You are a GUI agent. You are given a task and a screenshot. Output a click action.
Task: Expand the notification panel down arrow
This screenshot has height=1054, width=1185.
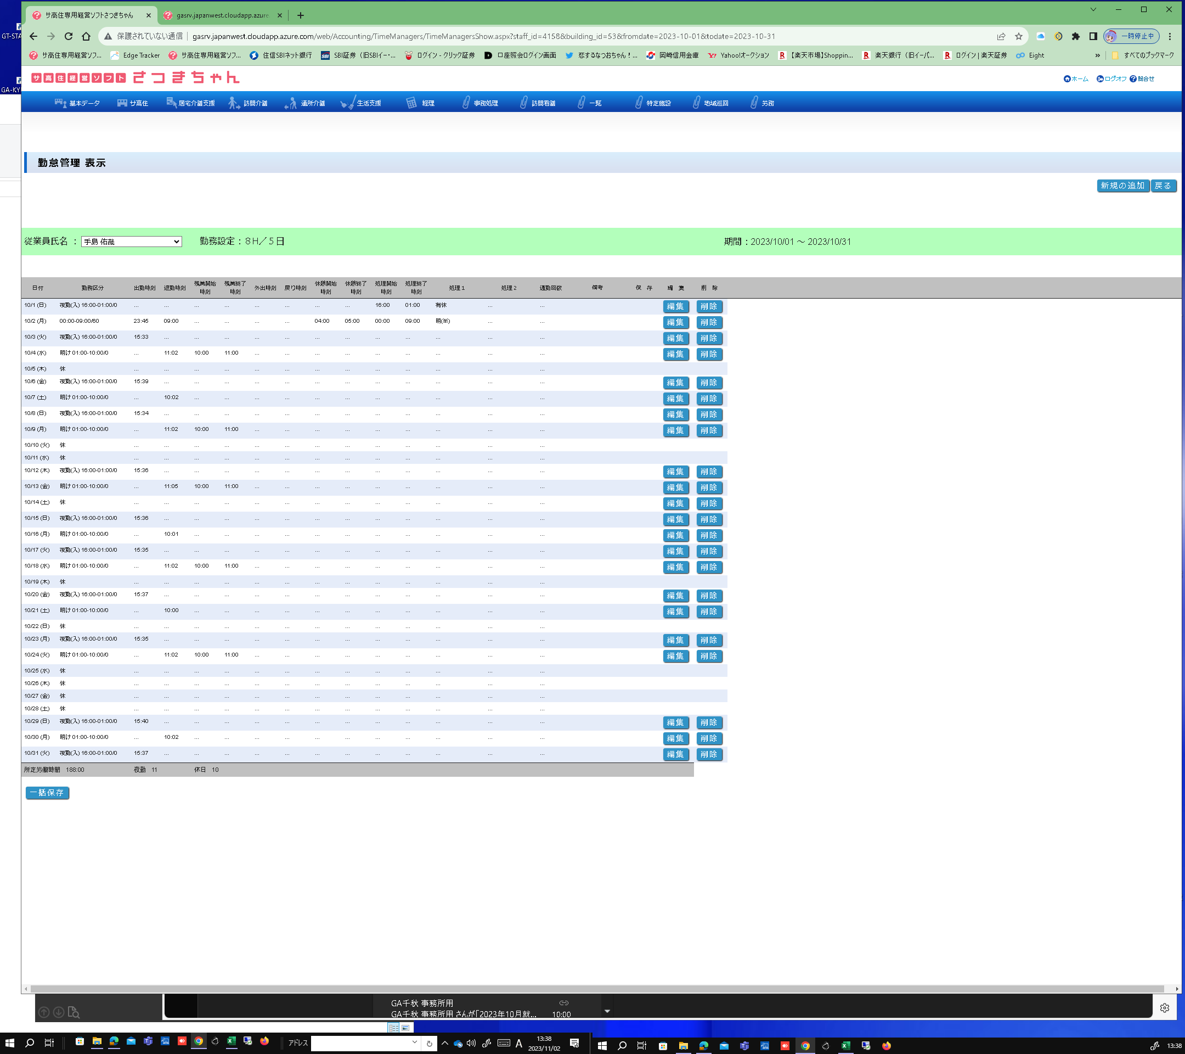point(607,1011)
